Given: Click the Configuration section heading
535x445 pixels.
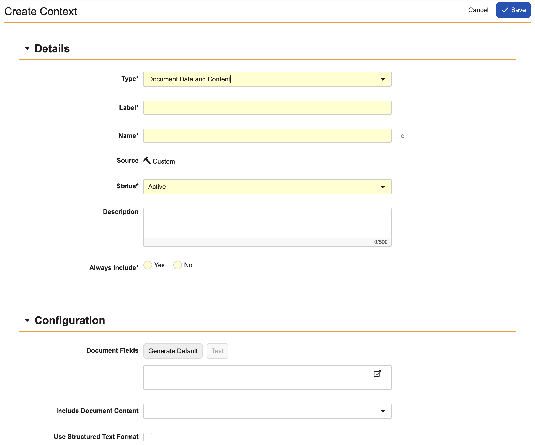Looking at the screenshot, I should click(x=70, y=321).
